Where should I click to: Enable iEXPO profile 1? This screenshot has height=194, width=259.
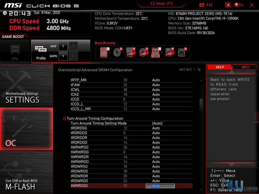click(x=63, y=56)
